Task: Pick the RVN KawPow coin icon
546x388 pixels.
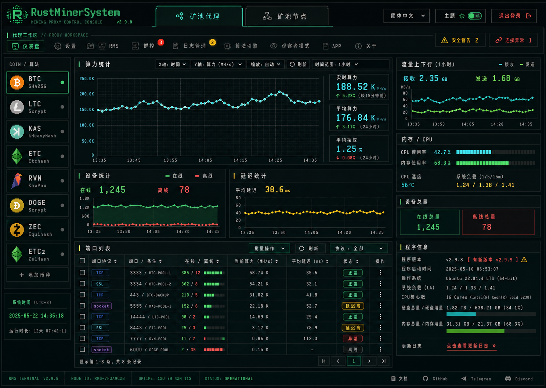Action: point(17,181)
